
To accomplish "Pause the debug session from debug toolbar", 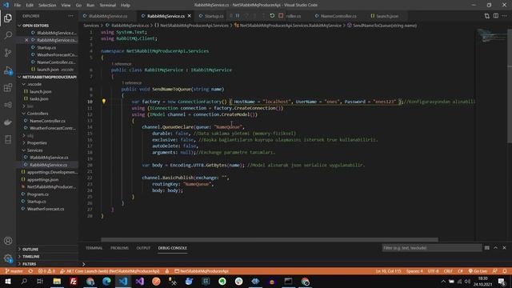I will [238, 16].
